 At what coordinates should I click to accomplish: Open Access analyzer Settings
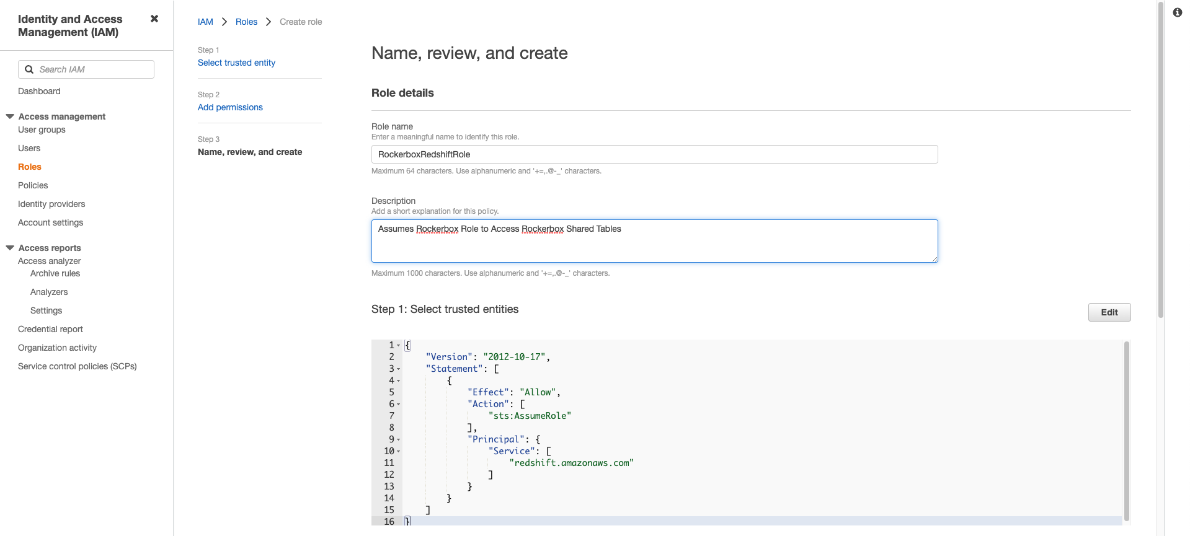[x=46, y=310]
